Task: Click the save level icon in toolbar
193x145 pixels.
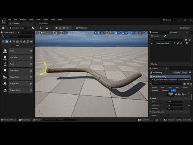Action: click(3, 28)
